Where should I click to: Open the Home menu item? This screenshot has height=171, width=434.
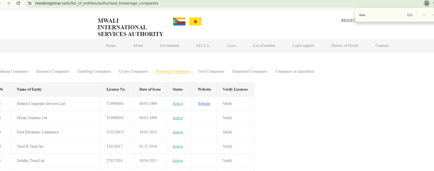tap(111, 46)
